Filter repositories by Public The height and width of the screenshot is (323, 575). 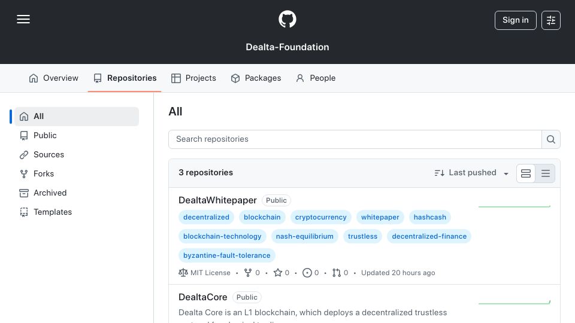click(77, 136)
